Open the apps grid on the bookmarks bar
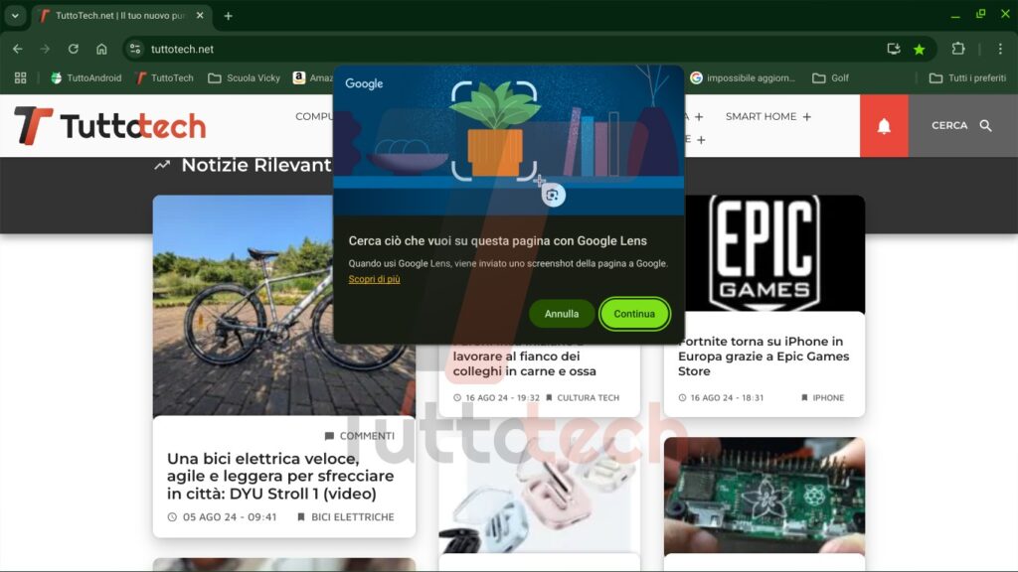Screen dimensions: 1018x572 (x=19, y=76)
